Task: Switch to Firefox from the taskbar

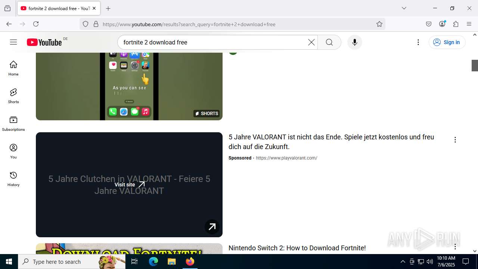Action: [190, 262]
